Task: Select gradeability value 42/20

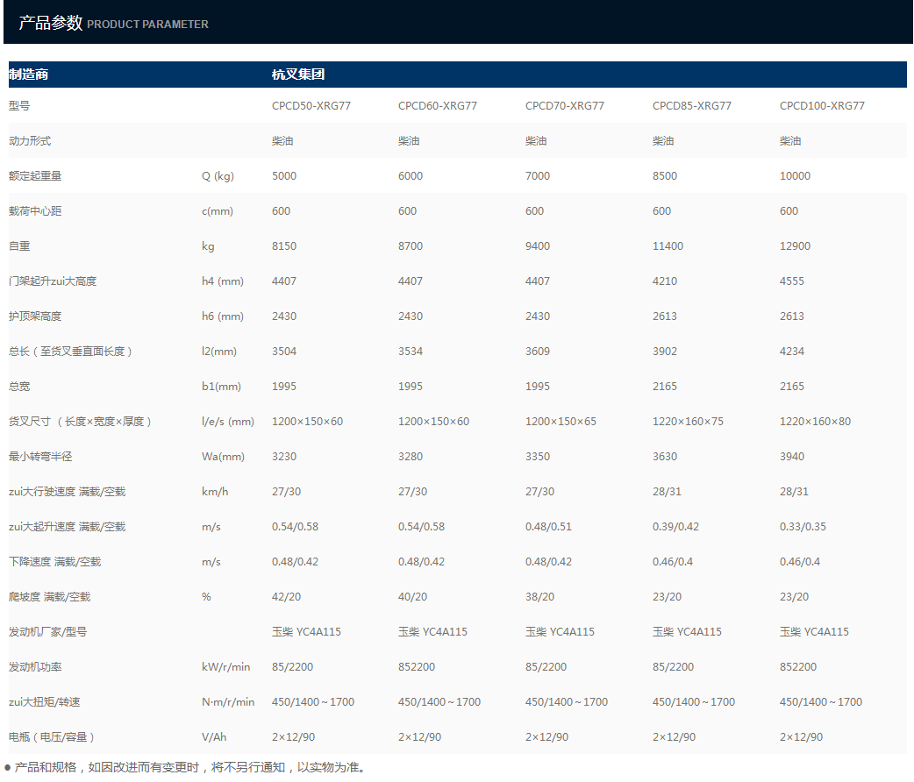Action: pyautogui.click(x=286, y=597)
